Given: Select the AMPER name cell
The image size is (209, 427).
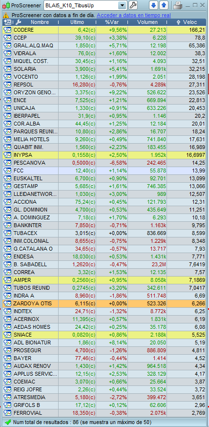Looking at the screenshot, I should [x=36, y=280].
